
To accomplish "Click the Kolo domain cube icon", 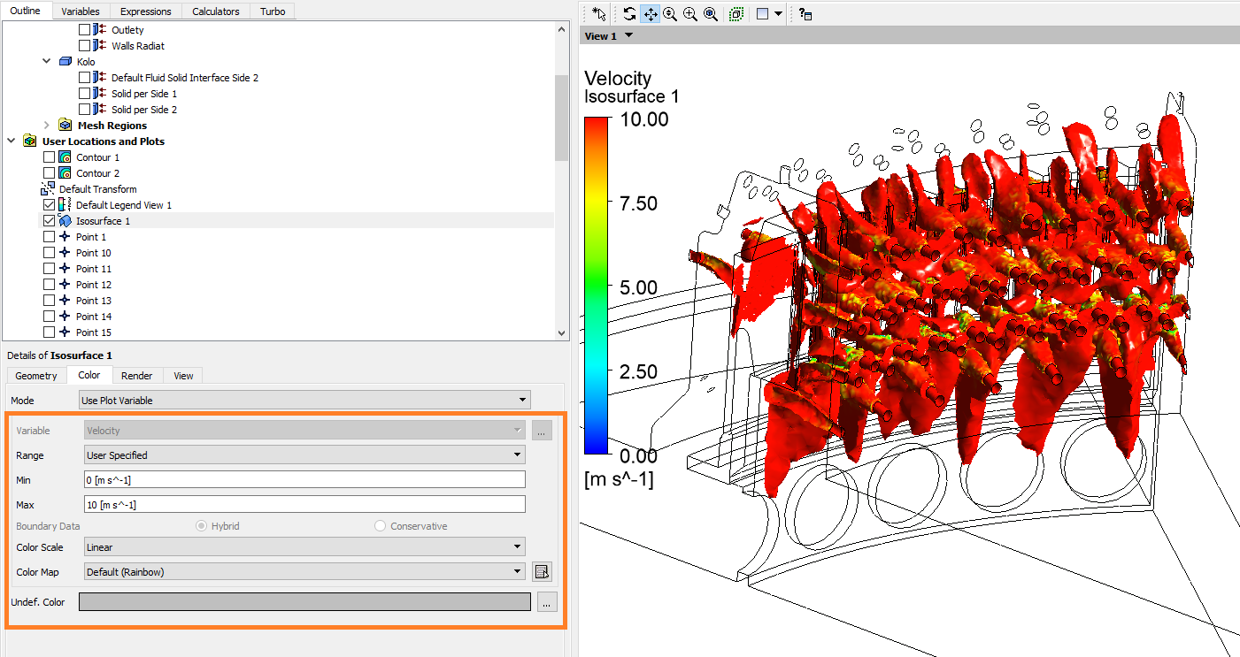I will [x=65, y=62].
